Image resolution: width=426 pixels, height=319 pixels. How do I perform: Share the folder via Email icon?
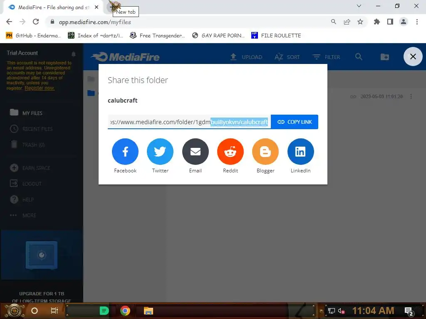point(196,151)
